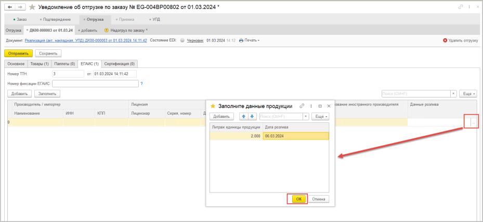Move row down with blue down arrow

pos(252,117)
